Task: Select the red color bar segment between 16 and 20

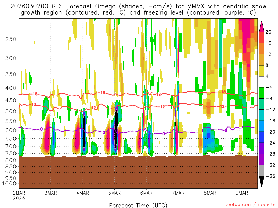Action: click(262, 37)
